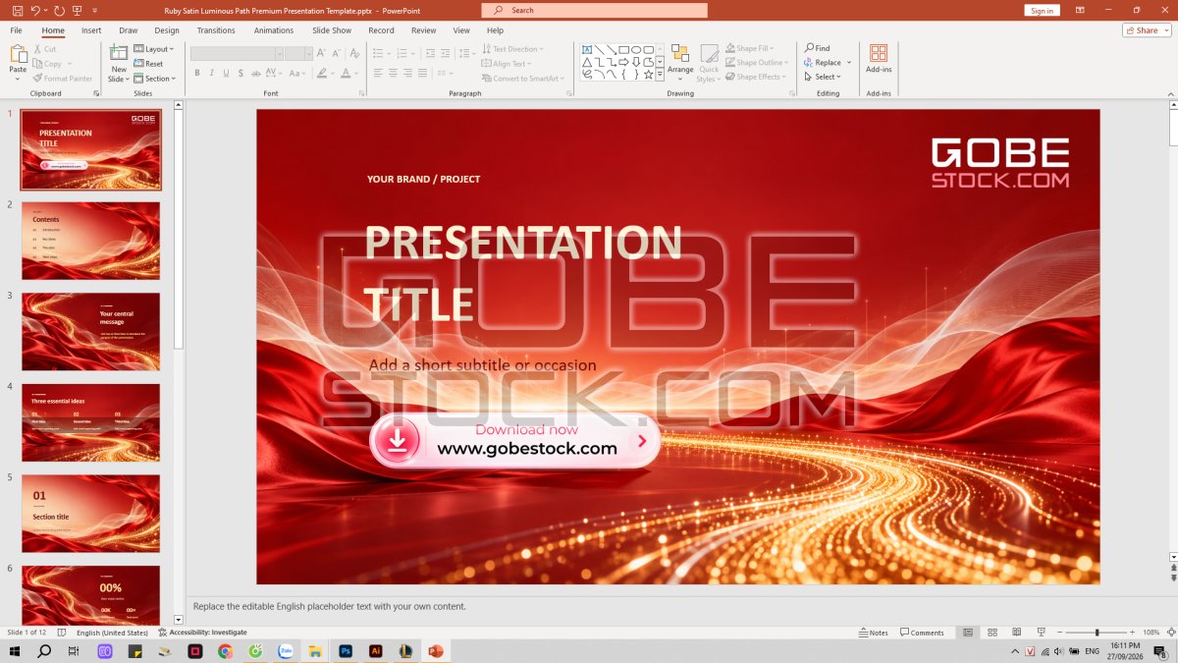The image size is (1178, 663).
Task: Open Windows Start menu
Action: tap(14, 651)
